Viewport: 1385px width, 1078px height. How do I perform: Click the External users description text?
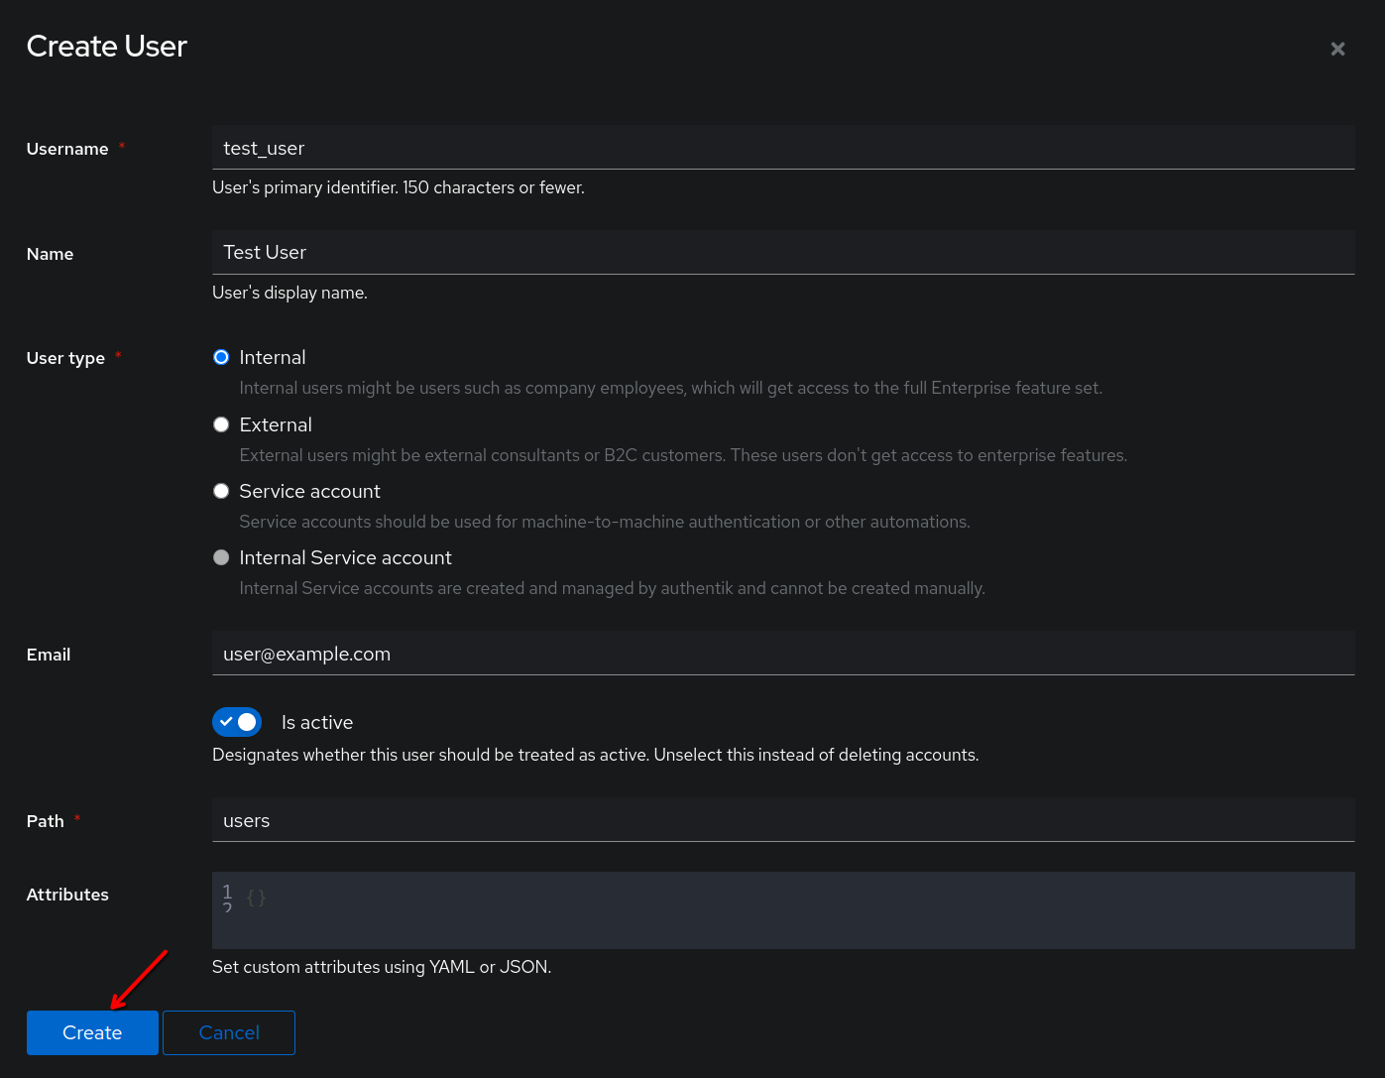(682, 455)
